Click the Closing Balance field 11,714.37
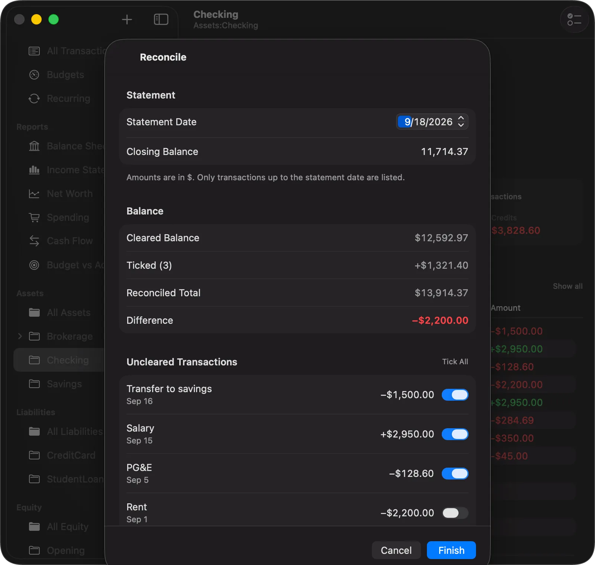595x565 pixels. point(444,152)
